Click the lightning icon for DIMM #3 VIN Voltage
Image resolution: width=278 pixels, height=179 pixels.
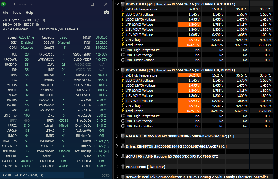pos(123,105)
